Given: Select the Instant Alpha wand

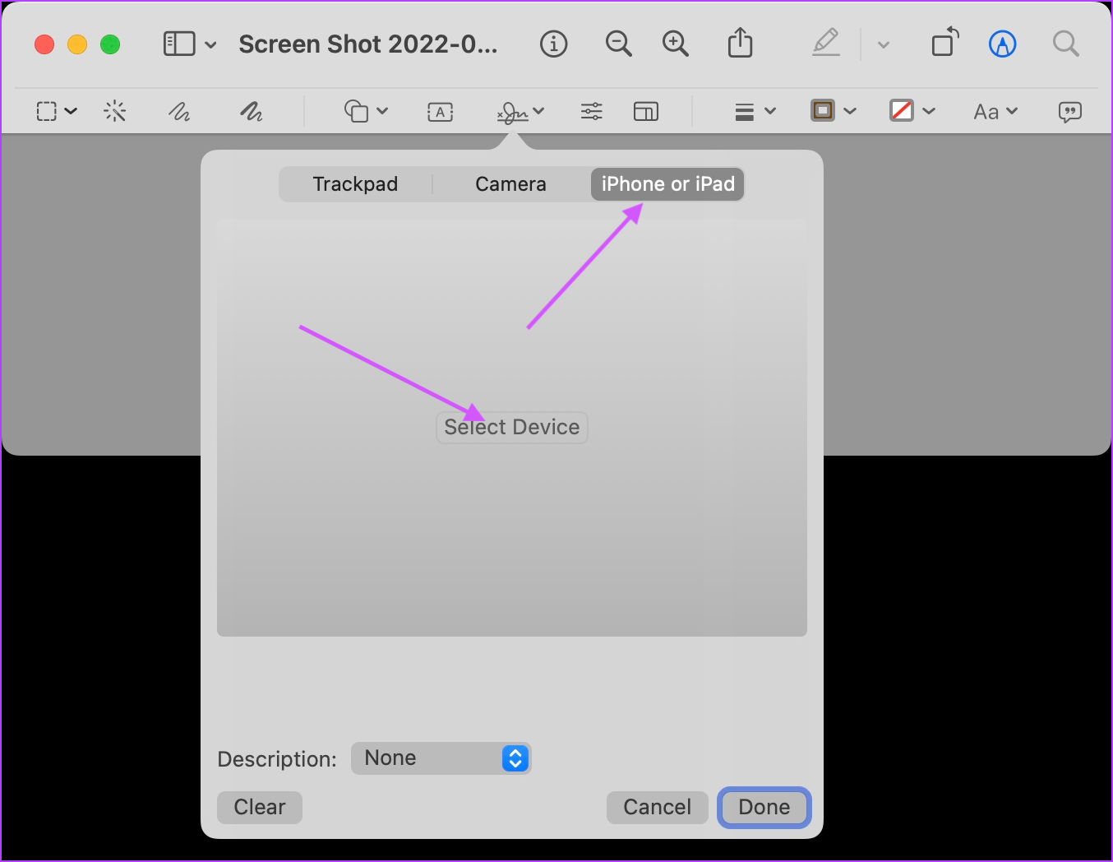Looking at the screenshot, I should (115, 111).
